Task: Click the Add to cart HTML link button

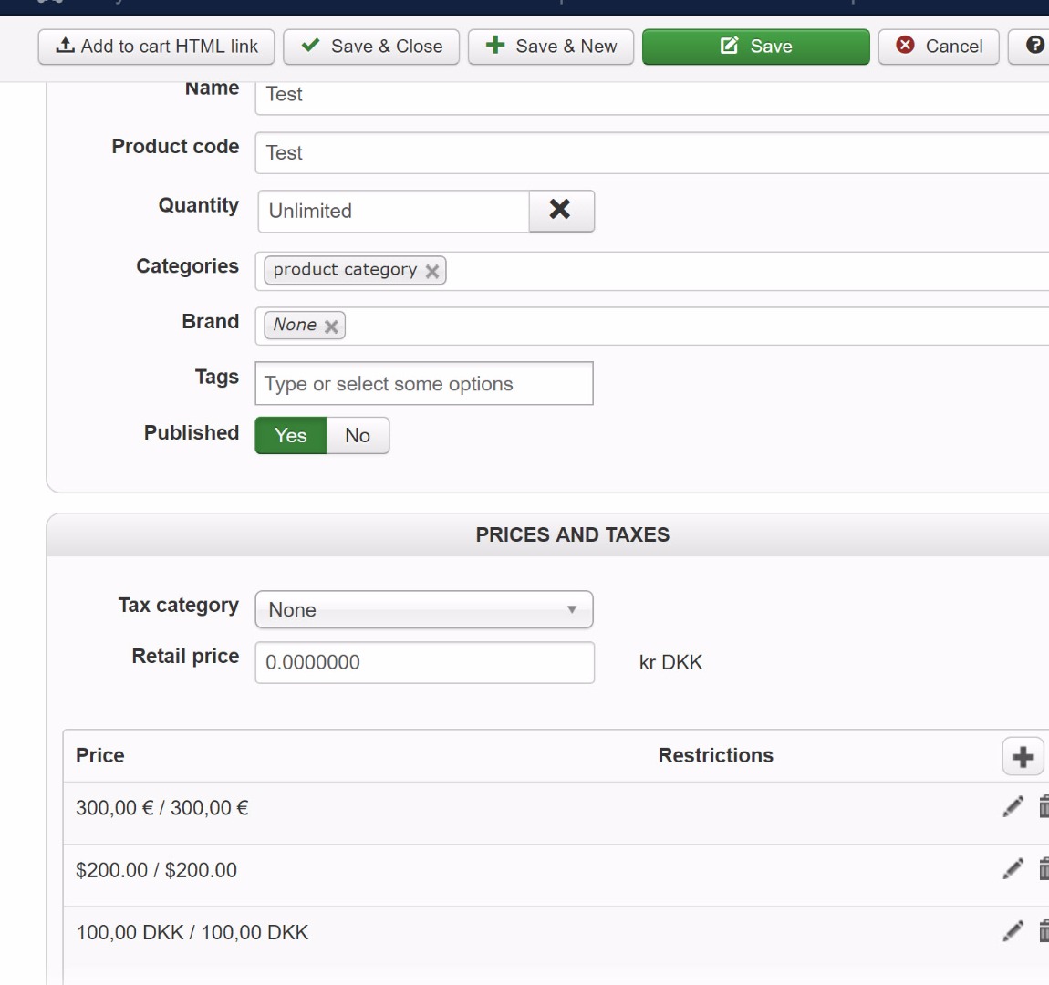Action: [156, 47]
